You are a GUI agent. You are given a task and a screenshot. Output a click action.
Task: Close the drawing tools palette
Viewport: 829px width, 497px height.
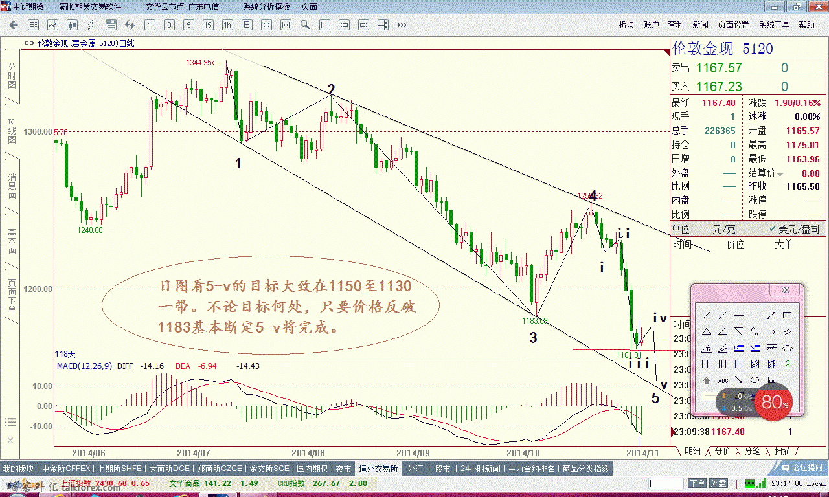[785, 290]
